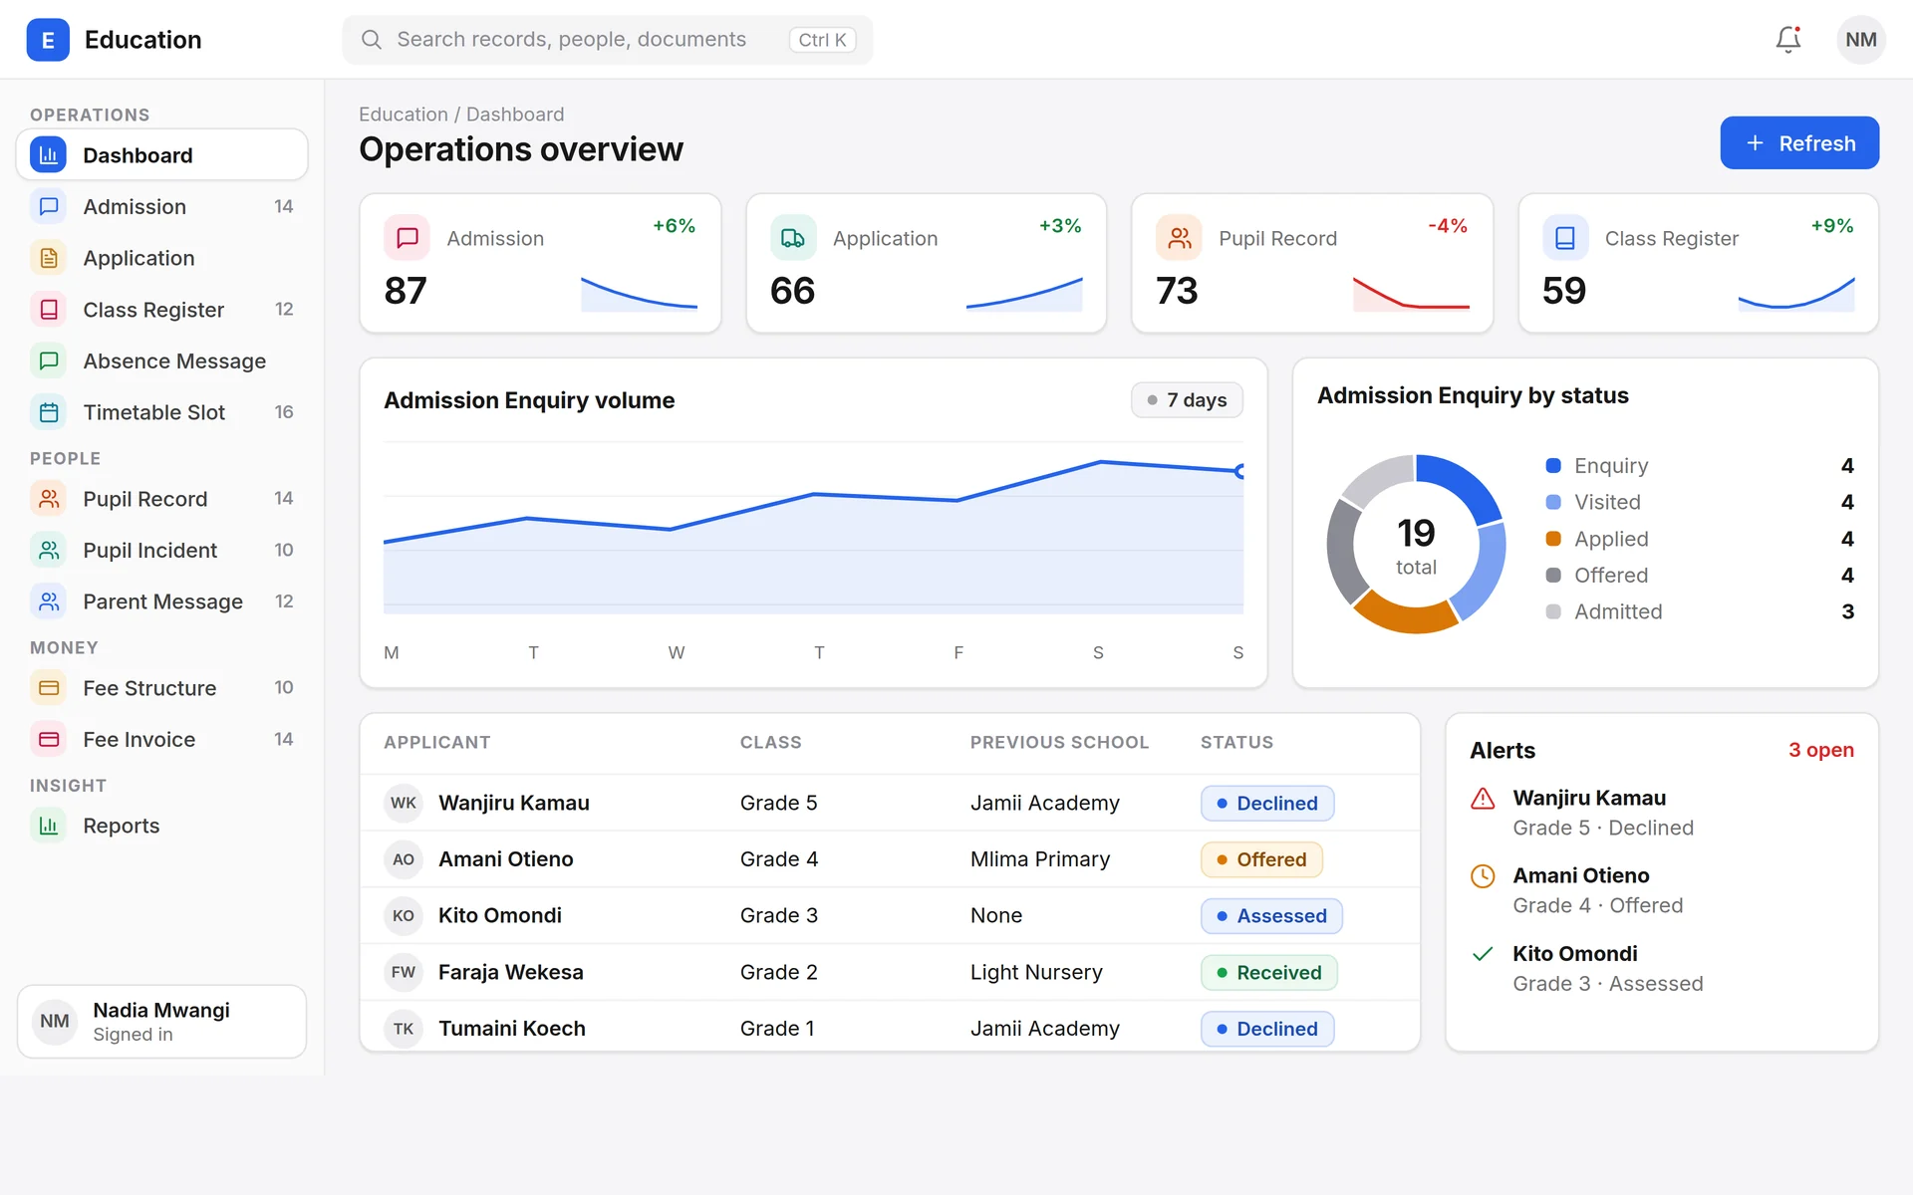1913x1195 pixels.
Task: Click the blue Enquiry legend swatch
Action: point(1553,465)
